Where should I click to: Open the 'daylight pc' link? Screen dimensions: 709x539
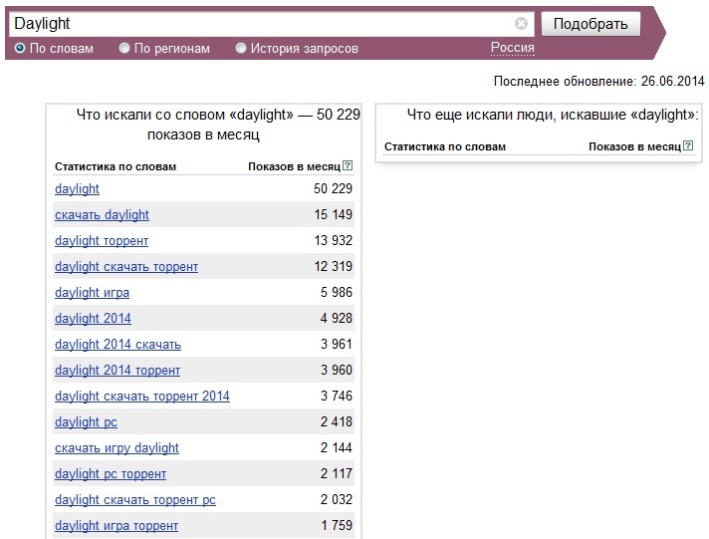(x=86, y=422)
